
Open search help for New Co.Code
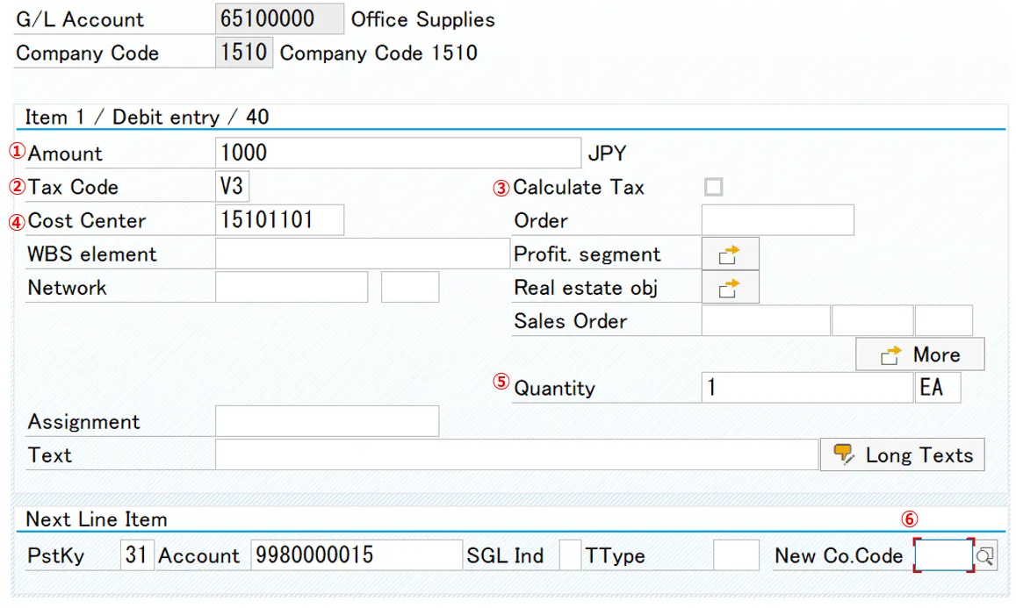(985, 555)
